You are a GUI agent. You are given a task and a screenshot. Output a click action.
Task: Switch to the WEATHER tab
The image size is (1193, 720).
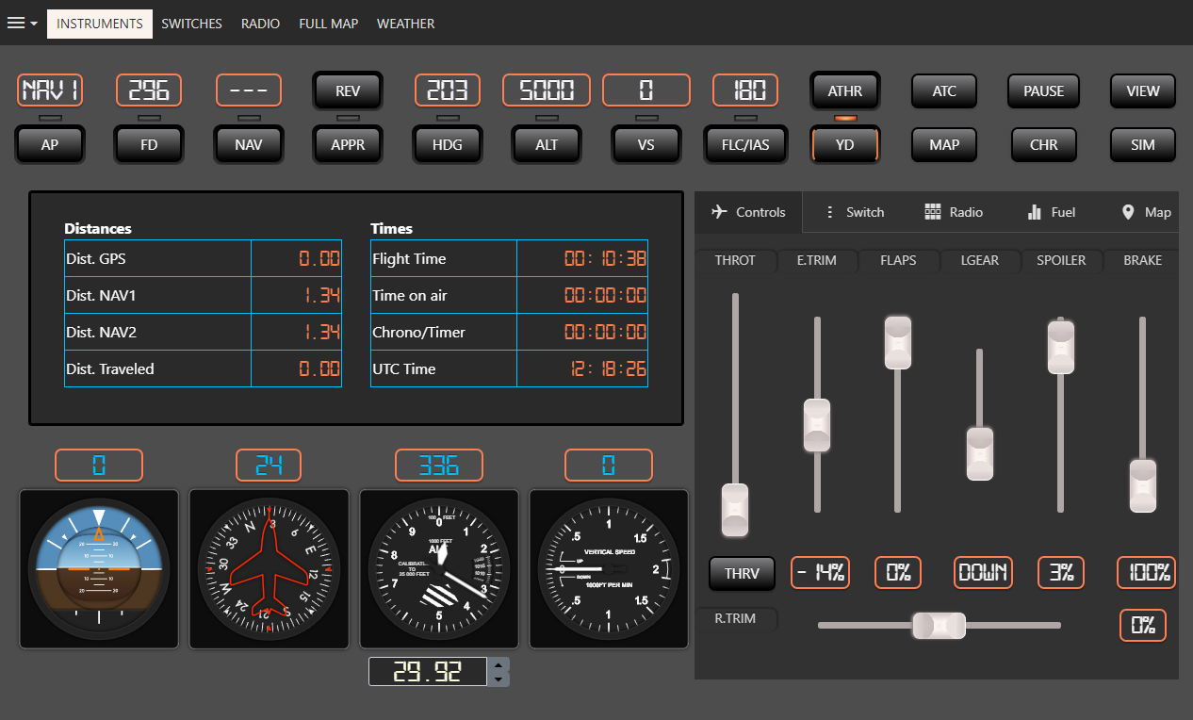(x=405, y=24)
